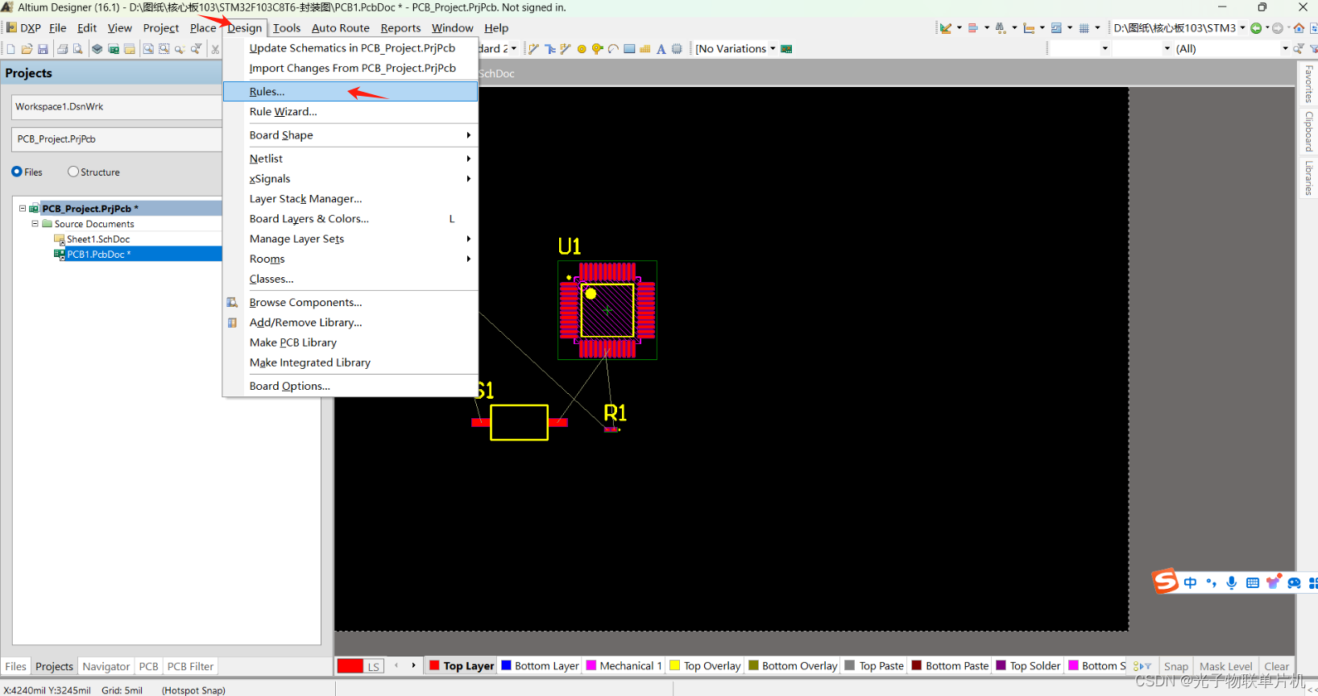1318x696 pixels.
Task: Collapse the PCB_Project.PrjPcb tree node
Action: click(x=23, y=208)
